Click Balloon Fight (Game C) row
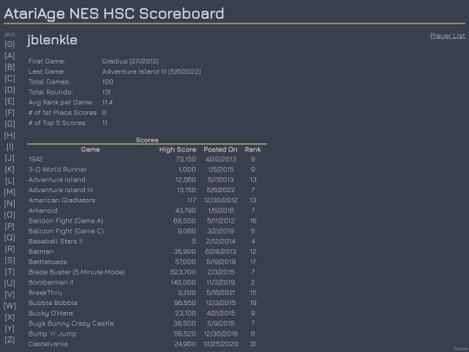Image resolution: width=469 pixels, height=352 pixels. [x=147, y=231]
